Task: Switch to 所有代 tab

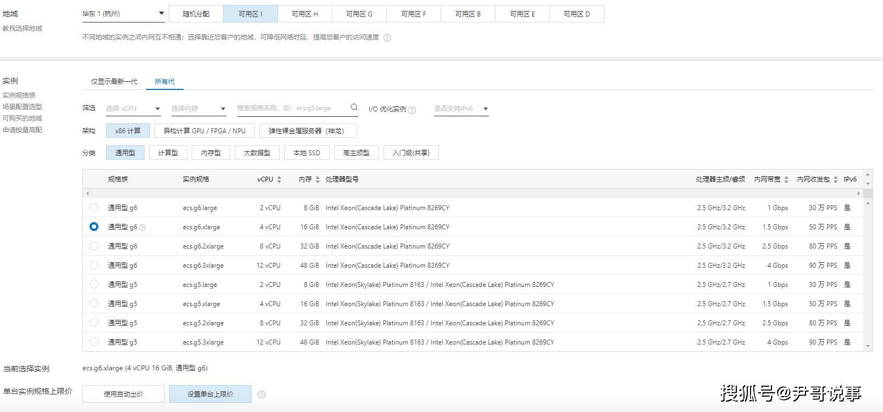Action: [164, 82]
